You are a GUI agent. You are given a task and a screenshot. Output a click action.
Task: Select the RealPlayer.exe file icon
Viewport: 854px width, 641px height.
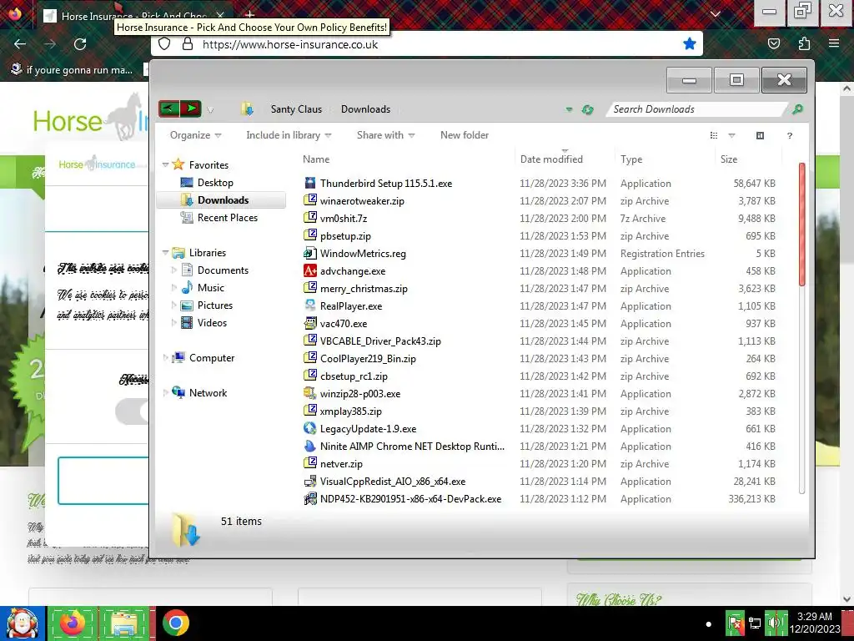coord(310,305)
